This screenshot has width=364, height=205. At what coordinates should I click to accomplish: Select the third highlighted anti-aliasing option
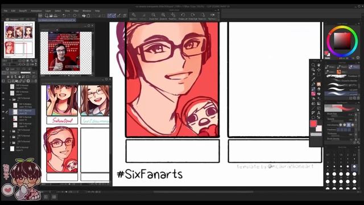(349, 125)
